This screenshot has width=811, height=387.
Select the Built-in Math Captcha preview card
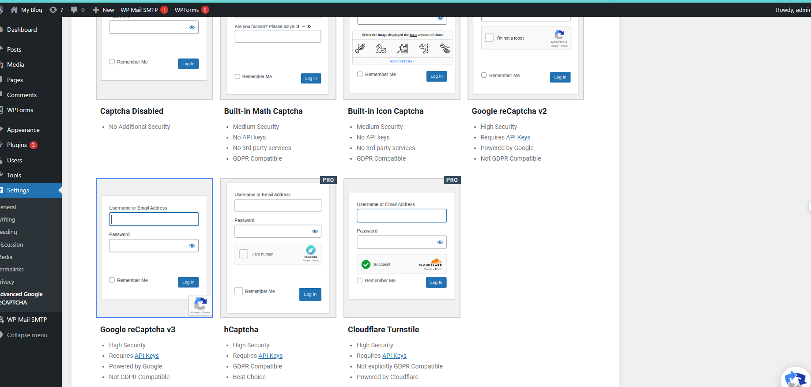(x=278, y=57)
